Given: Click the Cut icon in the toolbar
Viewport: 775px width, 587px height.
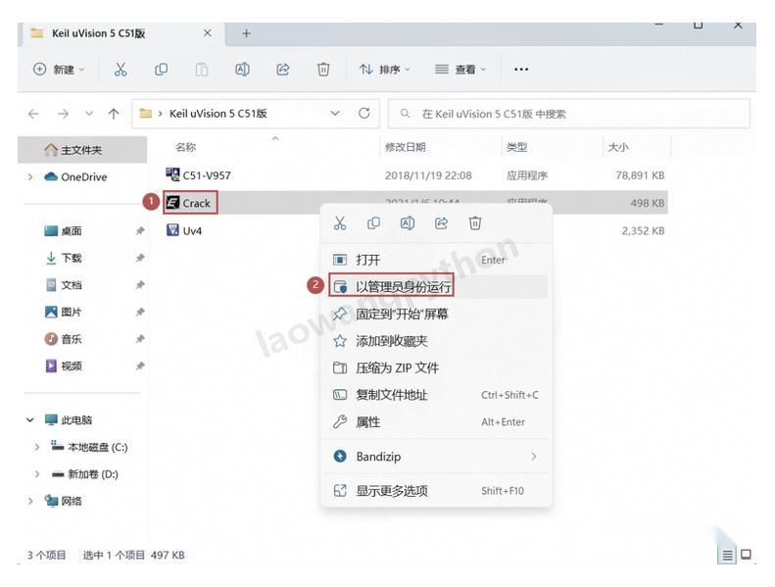Looking at the screenshot, I should tap(121, 70).
